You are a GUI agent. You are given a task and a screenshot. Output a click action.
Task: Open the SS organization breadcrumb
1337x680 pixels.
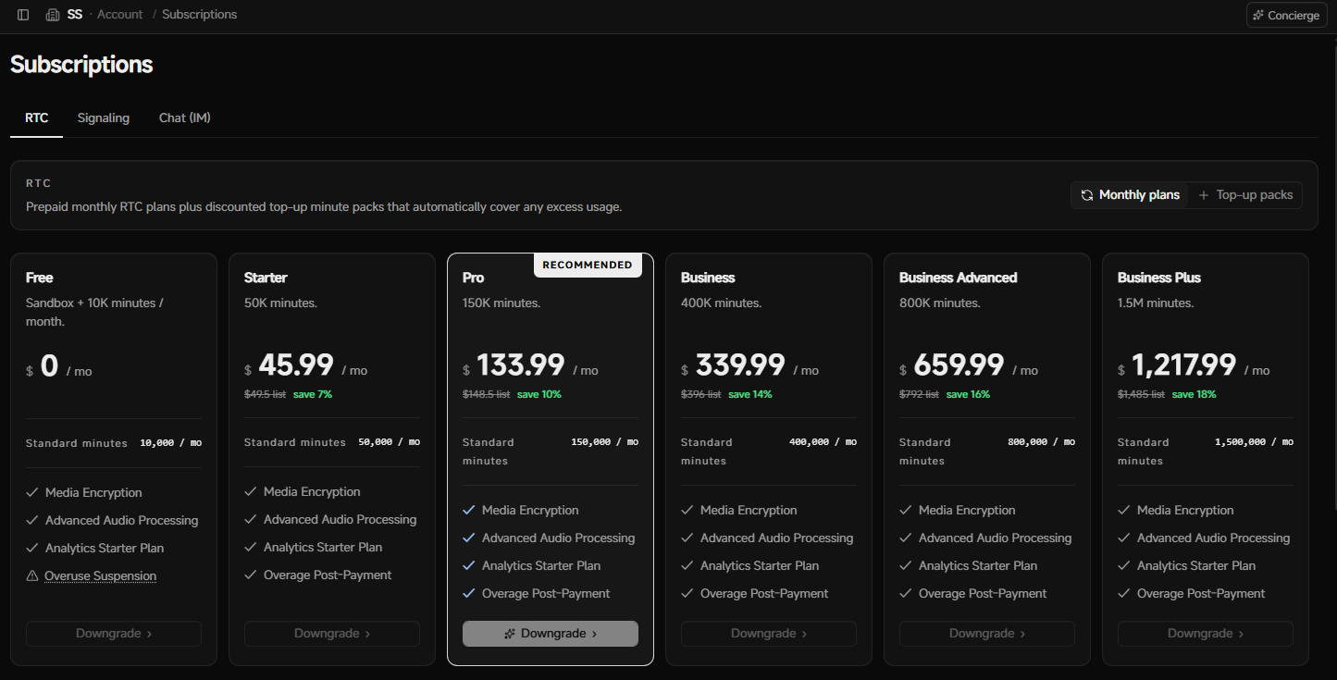click(x=75, y=15)
